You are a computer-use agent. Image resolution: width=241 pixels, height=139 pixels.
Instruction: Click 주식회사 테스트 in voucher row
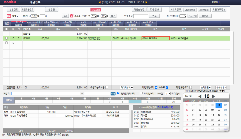[x=128, y=38]
